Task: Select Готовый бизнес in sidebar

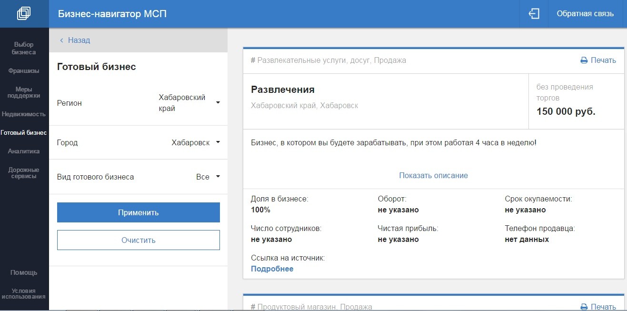Action: (x=24, y=133)
